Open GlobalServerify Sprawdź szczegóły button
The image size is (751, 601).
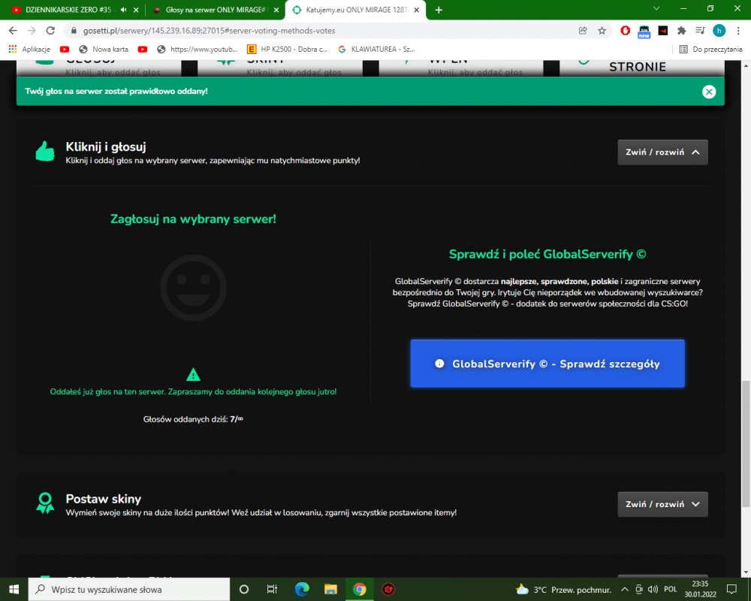point(547,364)
